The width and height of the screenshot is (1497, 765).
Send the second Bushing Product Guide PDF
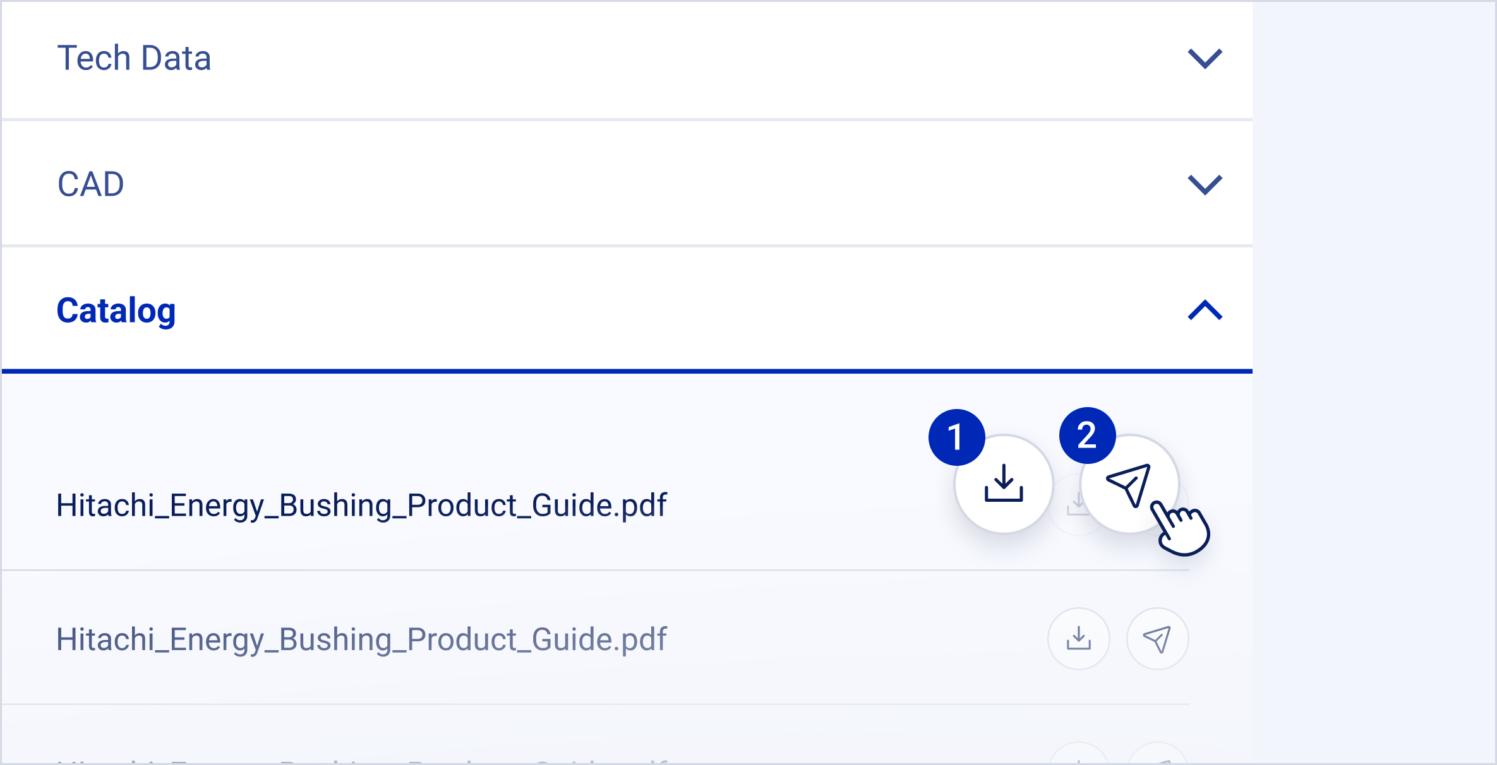tap(1157, 639)
